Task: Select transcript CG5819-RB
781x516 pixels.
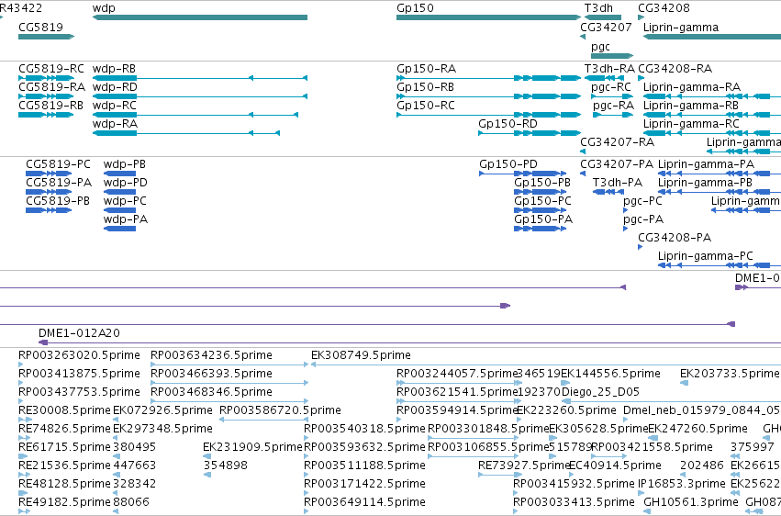Action: 50,105
